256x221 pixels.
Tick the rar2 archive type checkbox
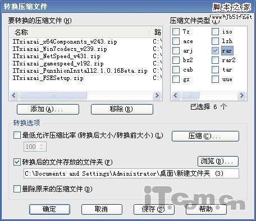coord(215,60)
